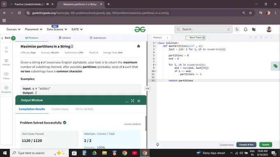The width and height of the screenshot is (280, 157).
Task: Open Problems in the left sidebar
Action: coord(6,90)
